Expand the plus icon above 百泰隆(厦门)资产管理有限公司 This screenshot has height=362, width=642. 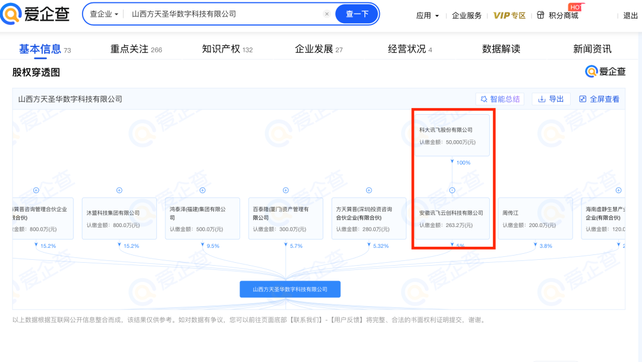[x=286, y=190]
